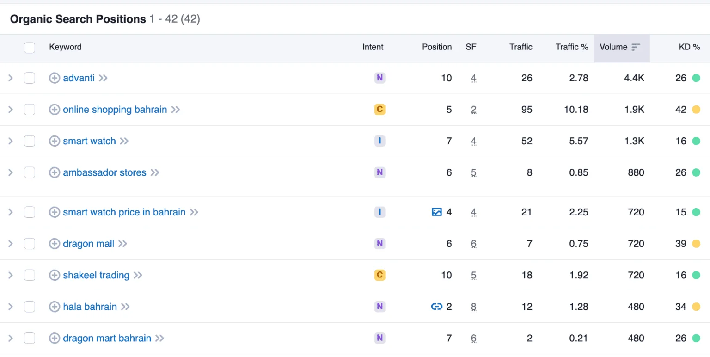
Task: Expand the hala bahrain row chevron
Action: [x=11, y=307]
